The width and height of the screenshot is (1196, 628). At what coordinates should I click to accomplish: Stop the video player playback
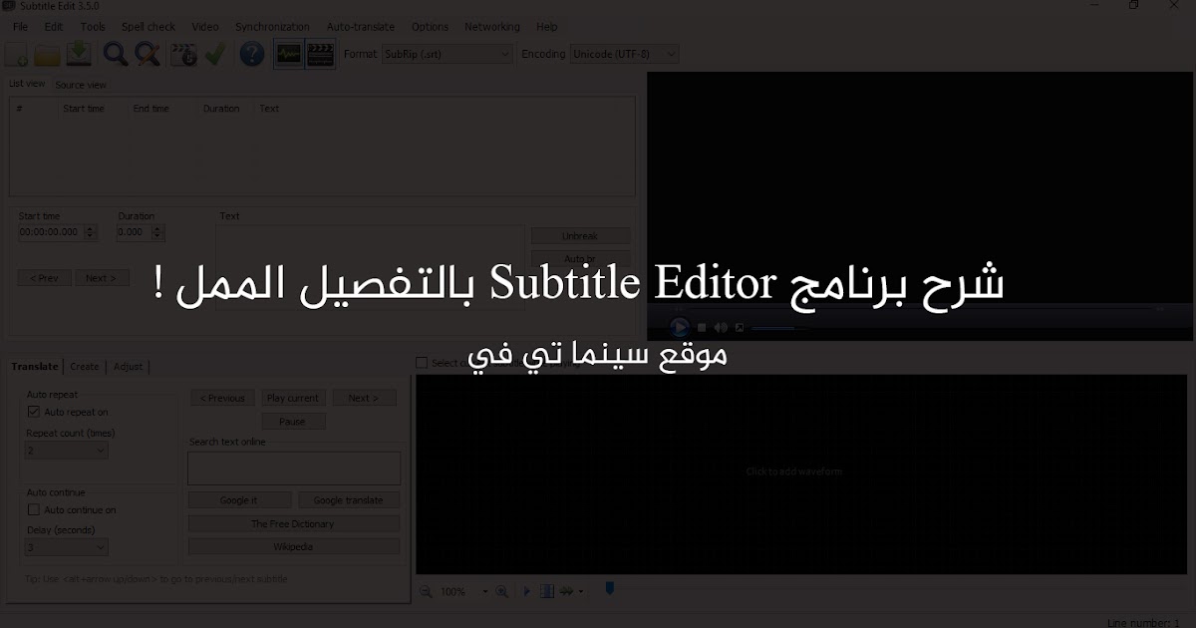[x=703, y=327]
